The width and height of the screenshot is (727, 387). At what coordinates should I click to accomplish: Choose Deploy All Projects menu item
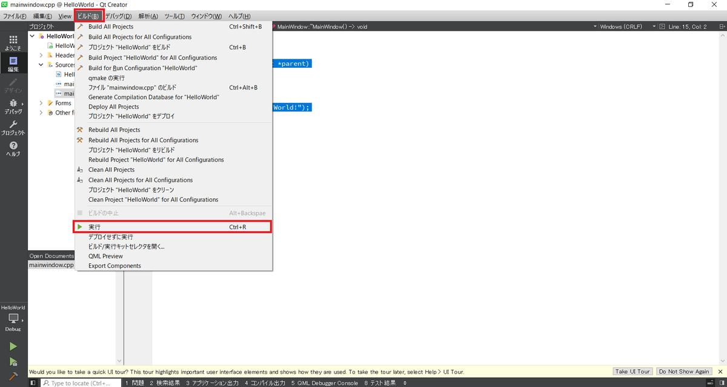pos(173,107)
